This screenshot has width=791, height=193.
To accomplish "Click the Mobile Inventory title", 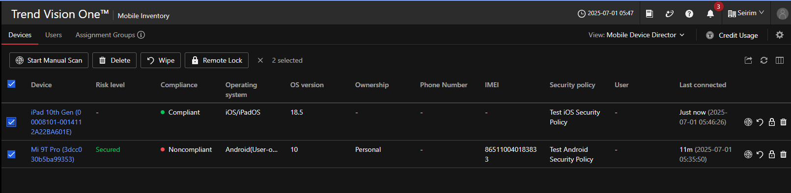I will (x=143, y=16).
